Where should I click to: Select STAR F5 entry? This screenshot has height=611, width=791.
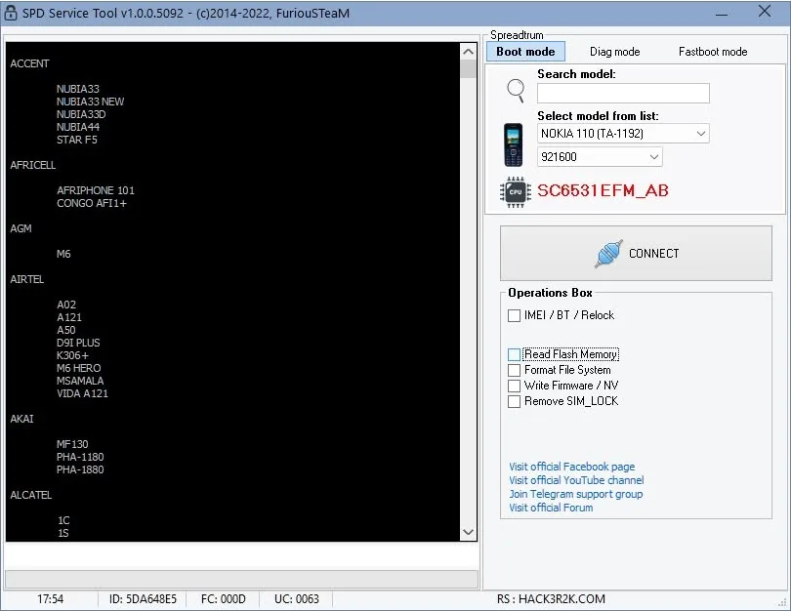point(77,140)
